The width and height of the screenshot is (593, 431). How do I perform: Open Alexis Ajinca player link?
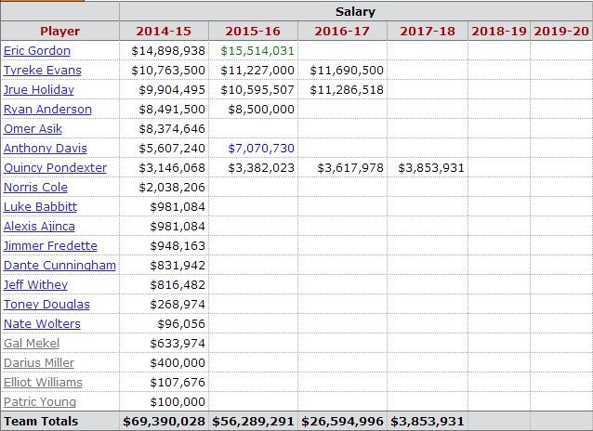pyautogui.click(x=39, y=227)
